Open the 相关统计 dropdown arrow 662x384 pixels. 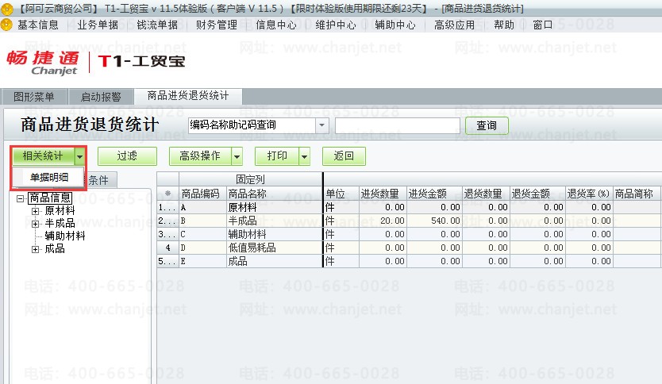coord(80,156)
